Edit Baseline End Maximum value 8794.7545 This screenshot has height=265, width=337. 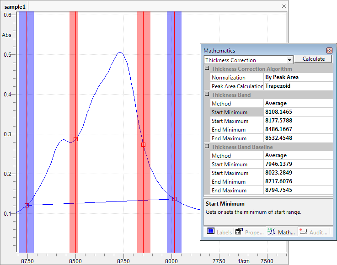(x=298, y=190)
